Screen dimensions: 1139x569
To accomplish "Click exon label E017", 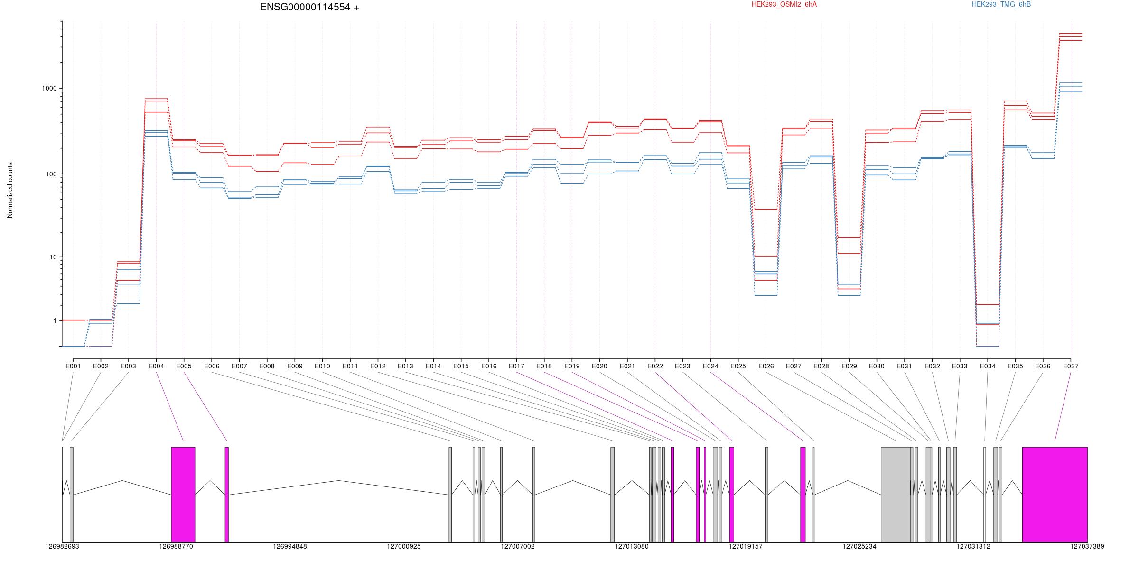I will point(516,366).
